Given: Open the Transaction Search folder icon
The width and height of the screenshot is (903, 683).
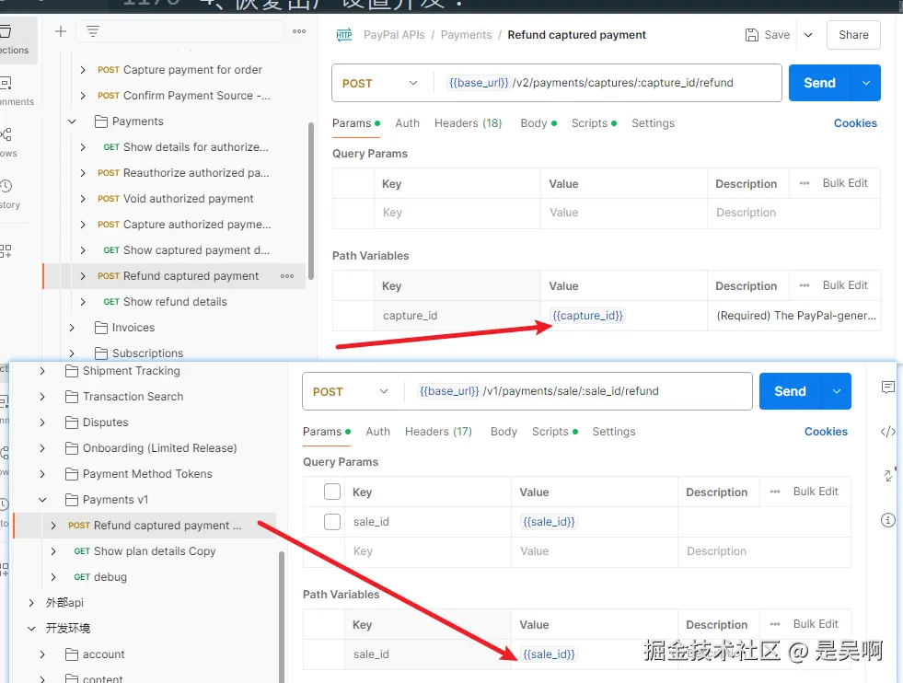Looking at the screenshot, I should tap(72, 397).
